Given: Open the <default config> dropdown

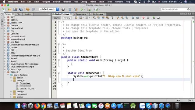Looking at the screenshot, I should pyautogui.click(x=49, y=9).
